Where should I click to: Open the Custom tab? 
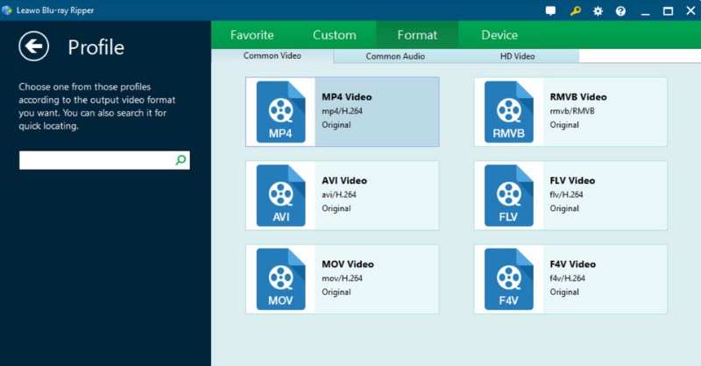coord(334,35)
